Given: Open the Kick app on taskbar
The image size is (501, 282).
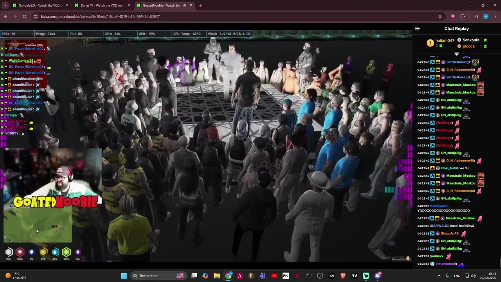Looking at the screenshot, I should (366, 276).
